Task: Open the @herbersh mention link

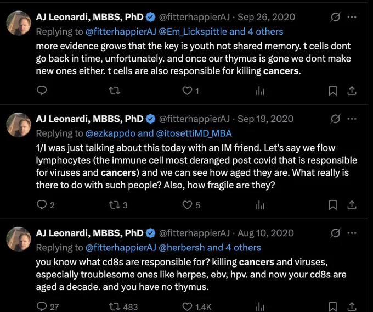Action: pyautogui.click(x=182, y=248)
